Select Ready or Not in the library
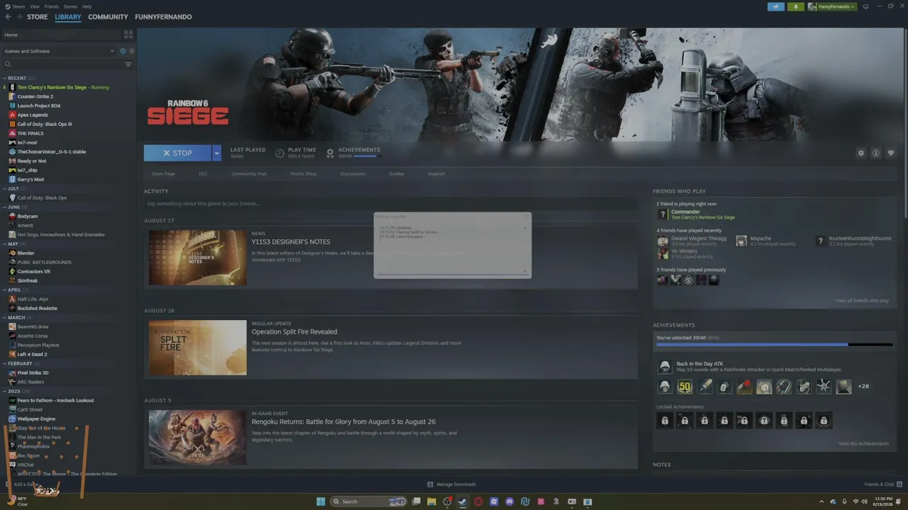 pos(32,161)
